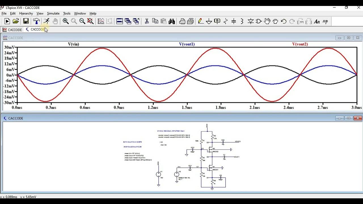Open the Edit menu
The image size is (363, 204).
click(x=13, y=13)
